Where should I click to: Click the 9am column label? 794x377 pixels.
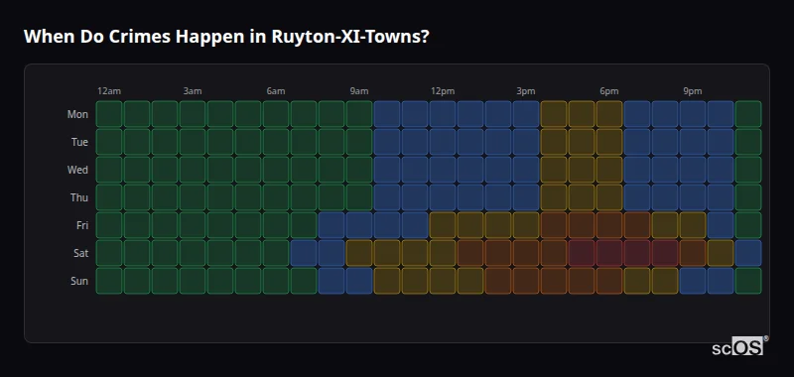click(x=359, y=91)
